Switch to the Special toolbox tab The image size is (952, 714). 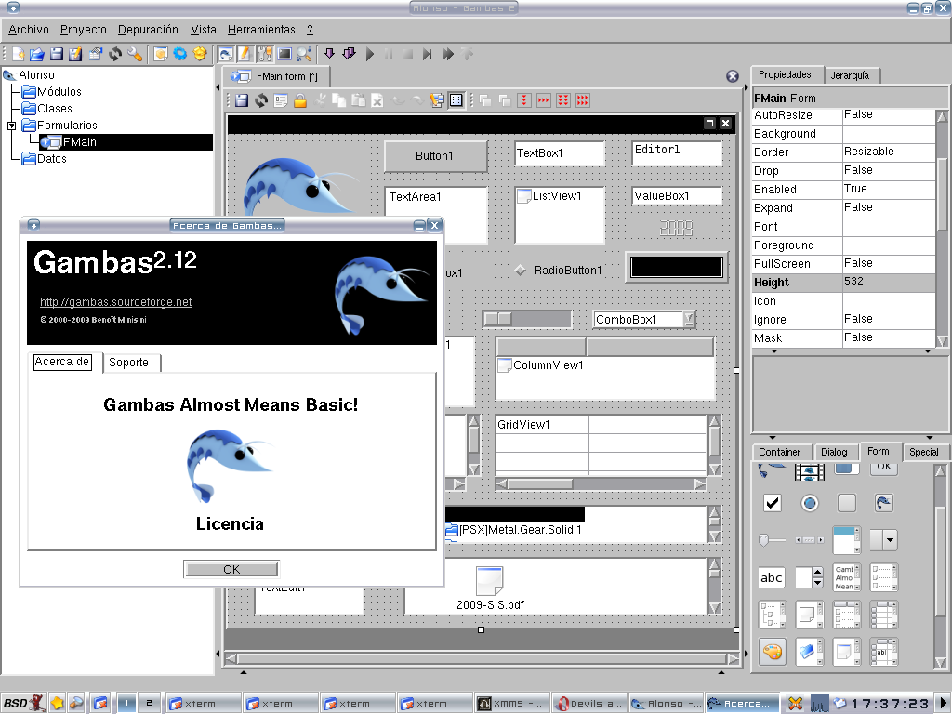click(x=923, y=452)
